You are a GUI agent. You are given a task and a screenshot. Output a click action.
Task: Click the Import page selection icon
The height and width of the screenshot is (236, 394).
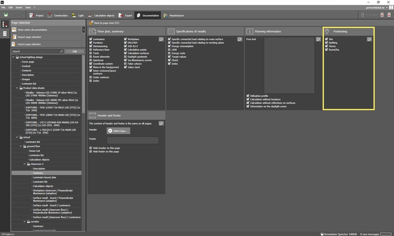tap(14, 37)
